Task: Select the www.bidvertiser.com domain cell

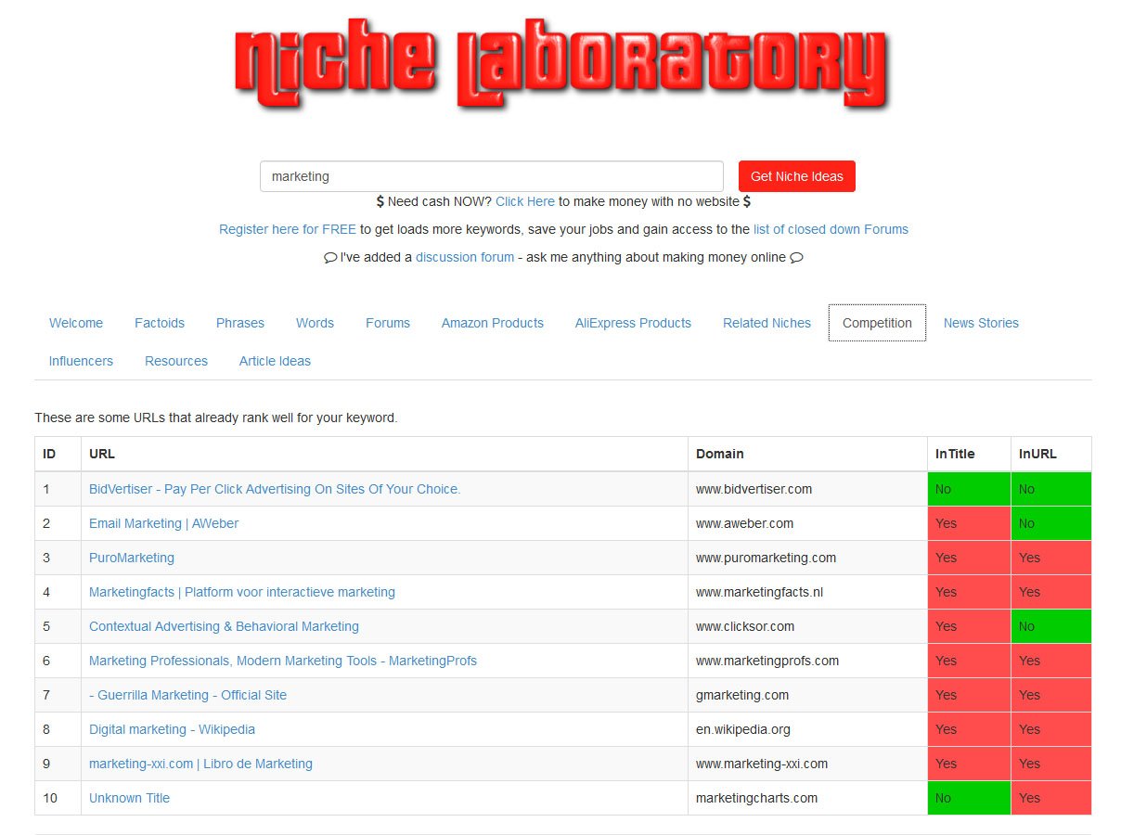Action: tap(807, 489)
